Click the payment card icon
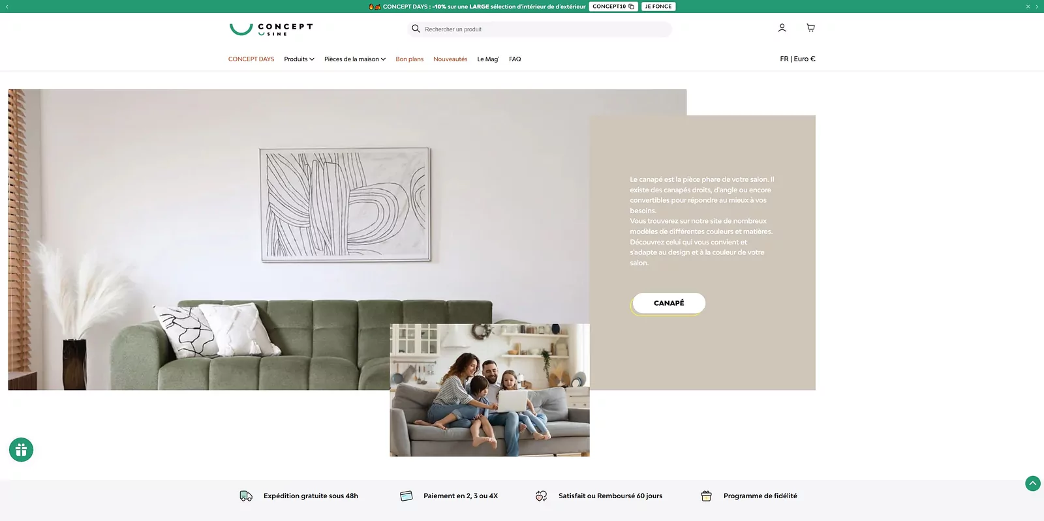Viewport: 1044px width, 521px height. [x=406, y=496]
